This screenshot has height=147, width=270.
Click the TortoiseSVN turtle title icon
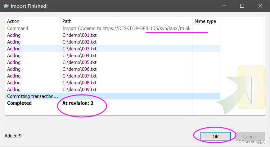tap(6, 6)
